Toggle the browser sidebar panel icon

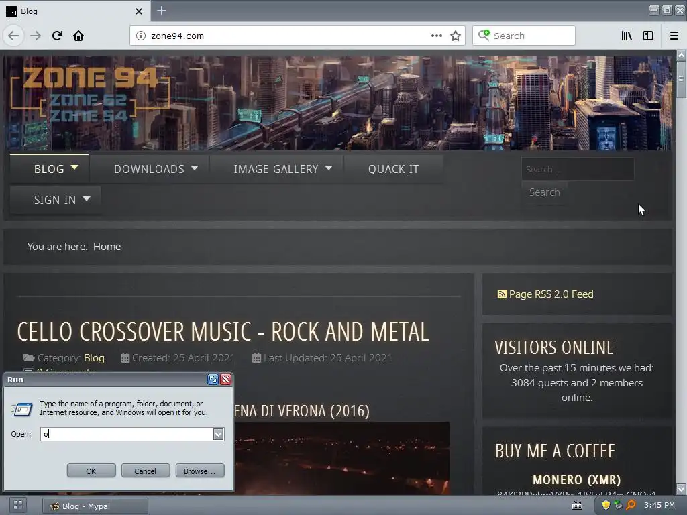tap(648, 36)
